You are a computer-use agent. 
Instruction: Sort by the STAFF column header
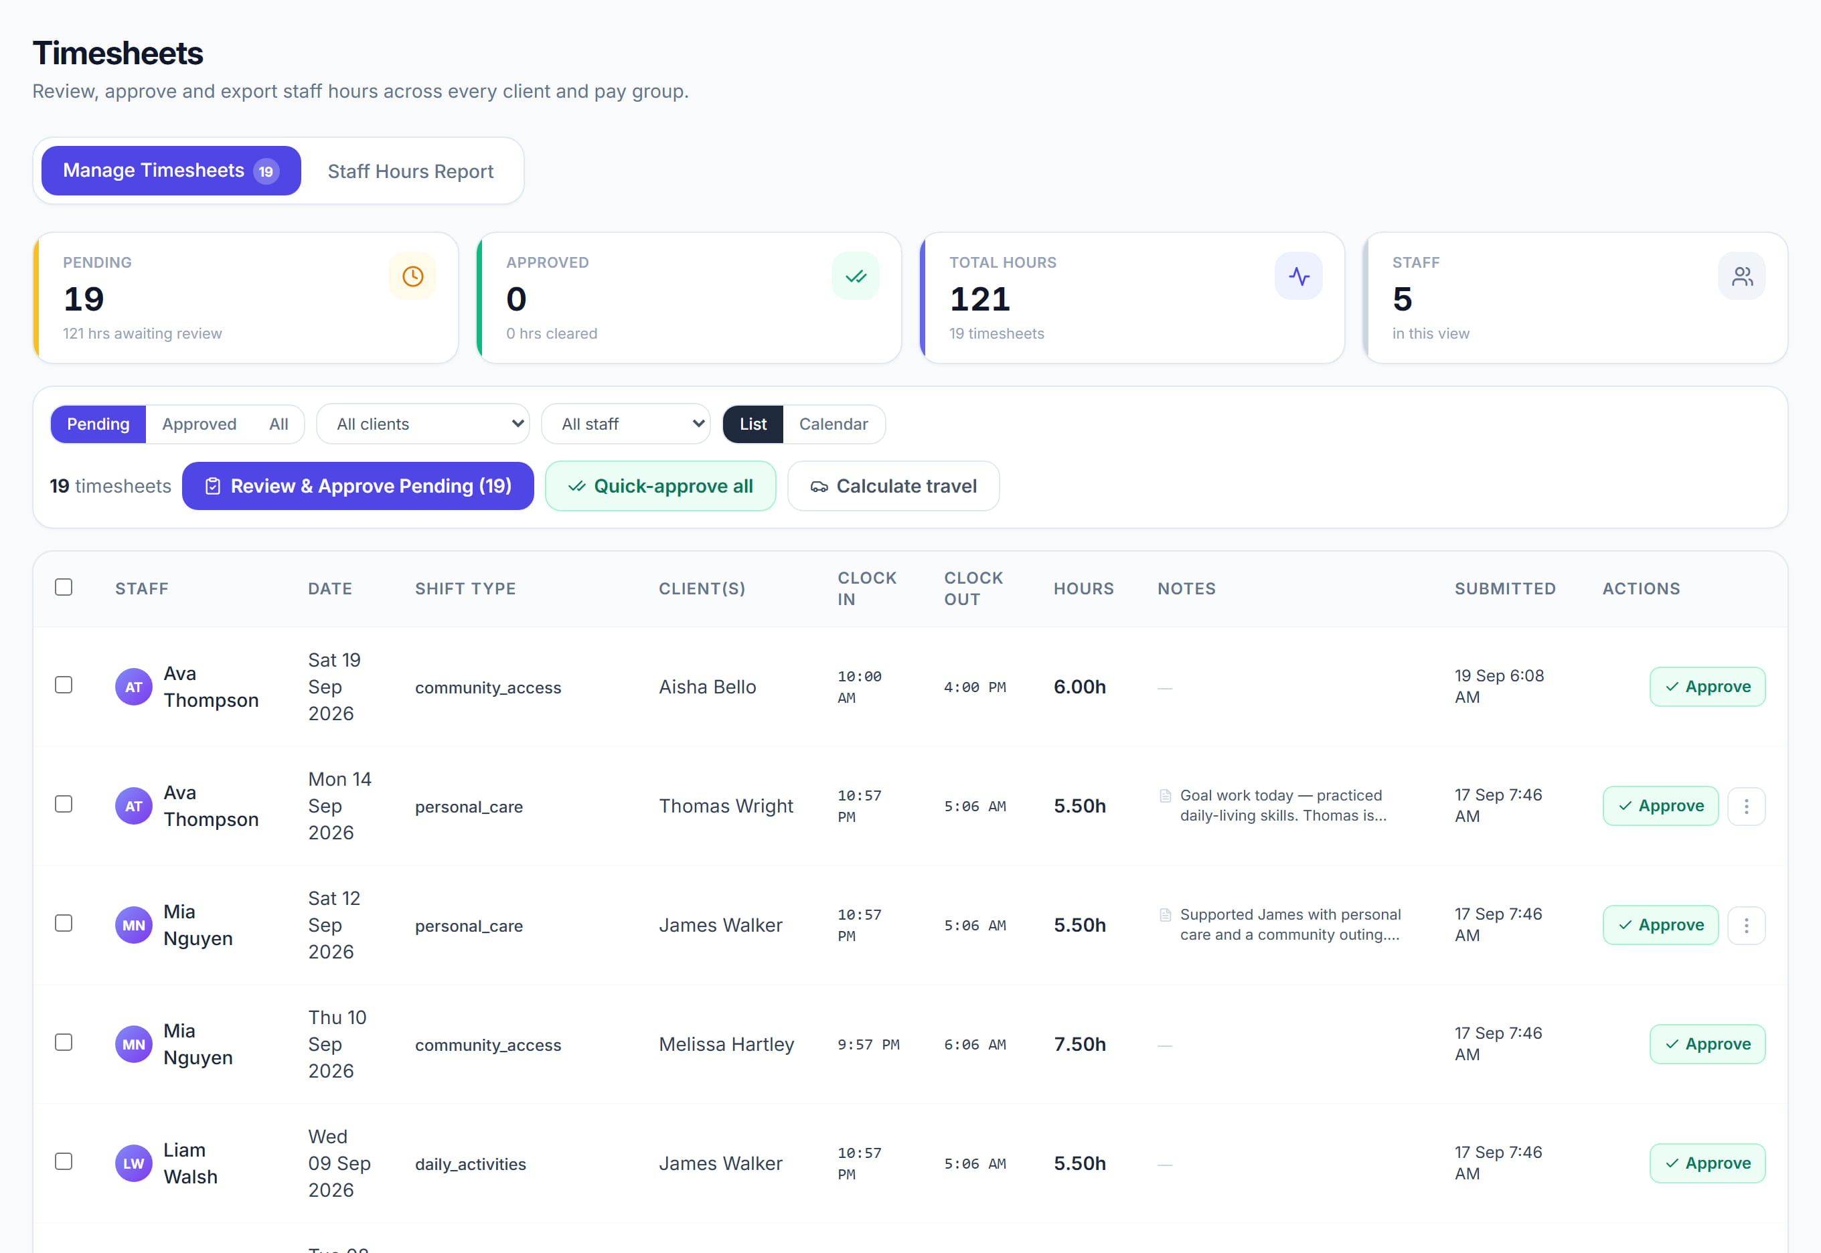coord(141,589)
